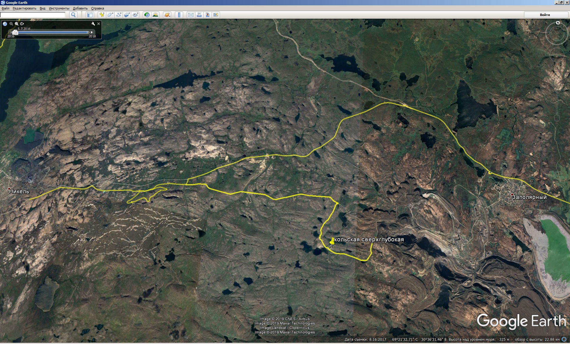Click the time slider thumb handle
Viewport: 570px width, 344px height.
pos(15,33)
